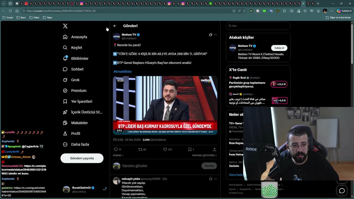The height and width of the screenshot is (199, 354).
Task: Open Premium in the sidebar
Action: (75, 90)
